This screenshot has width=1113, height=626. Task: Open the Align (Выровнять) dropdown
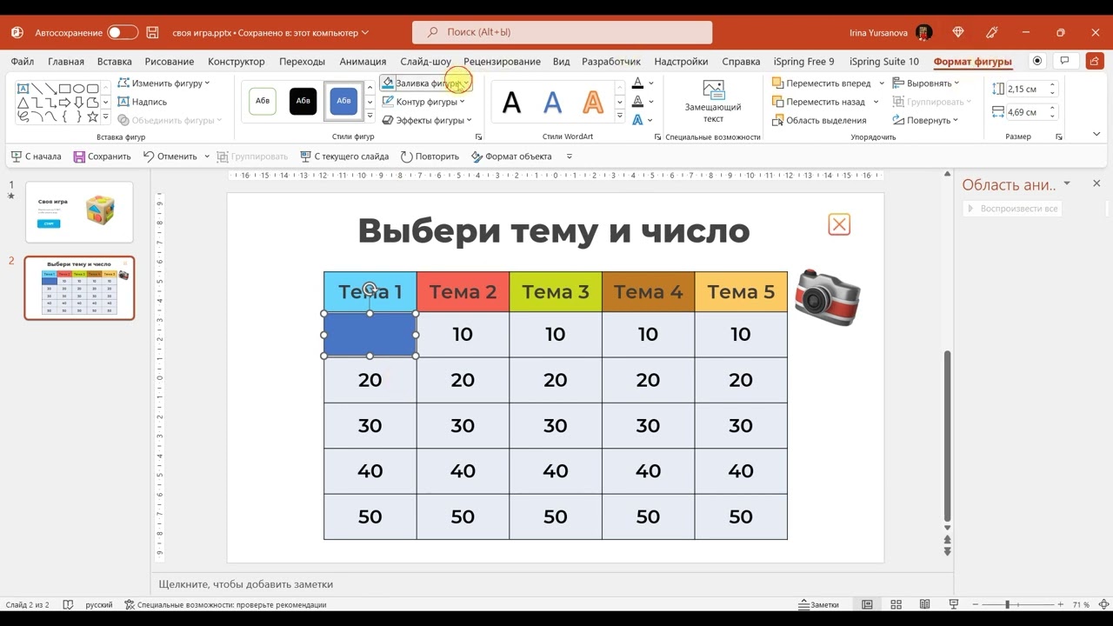coord(926,83)
